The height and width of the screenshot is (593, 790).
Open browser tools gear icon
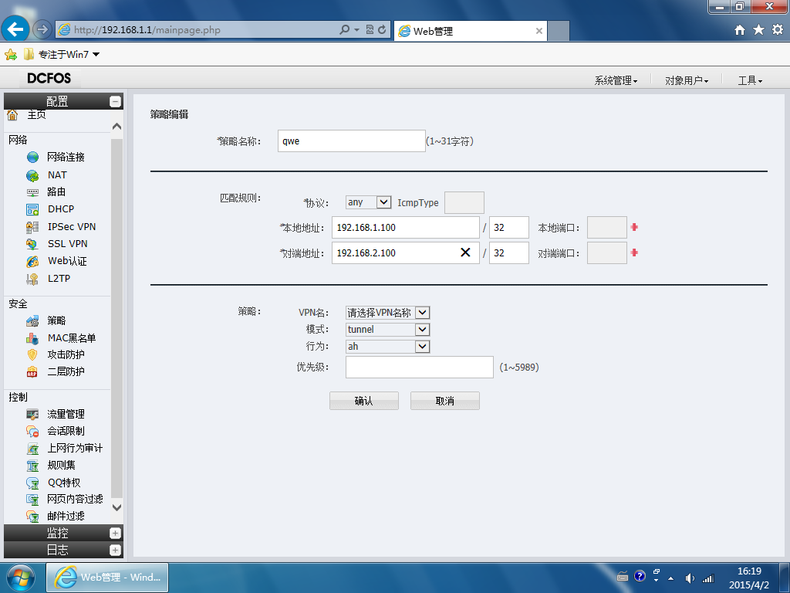point(778,30)
